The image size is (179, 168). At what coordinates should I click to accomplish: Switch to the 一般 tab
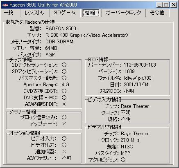(9, 13)
